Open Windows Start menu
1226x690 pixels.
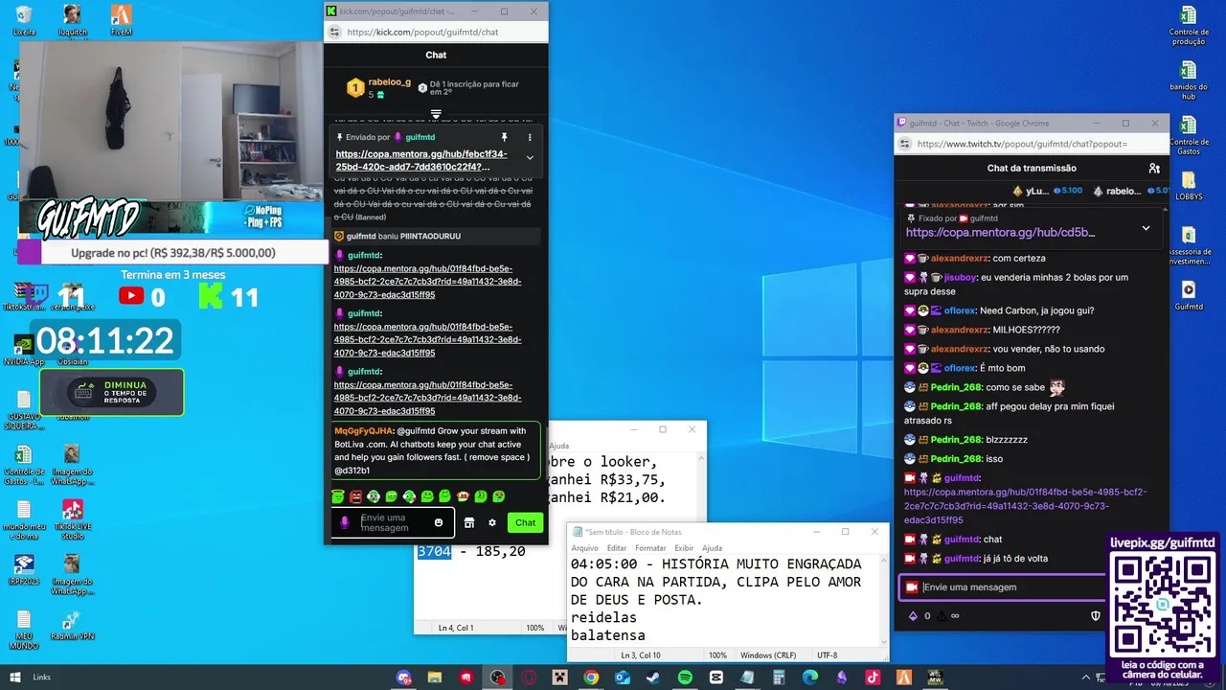[13, 677]
